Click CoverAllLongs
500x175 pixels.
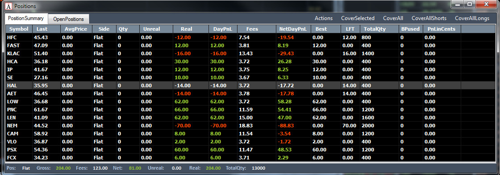[472, 18]
